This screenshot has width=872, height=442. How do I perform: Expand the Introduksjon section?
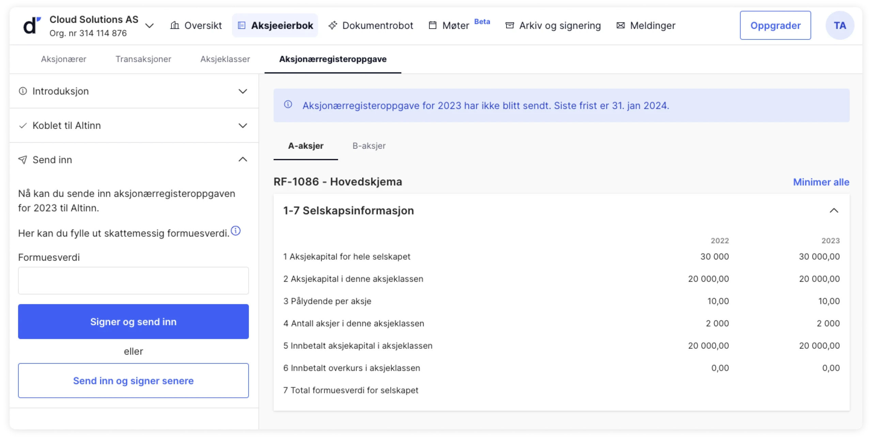click(x=243, y=91)
